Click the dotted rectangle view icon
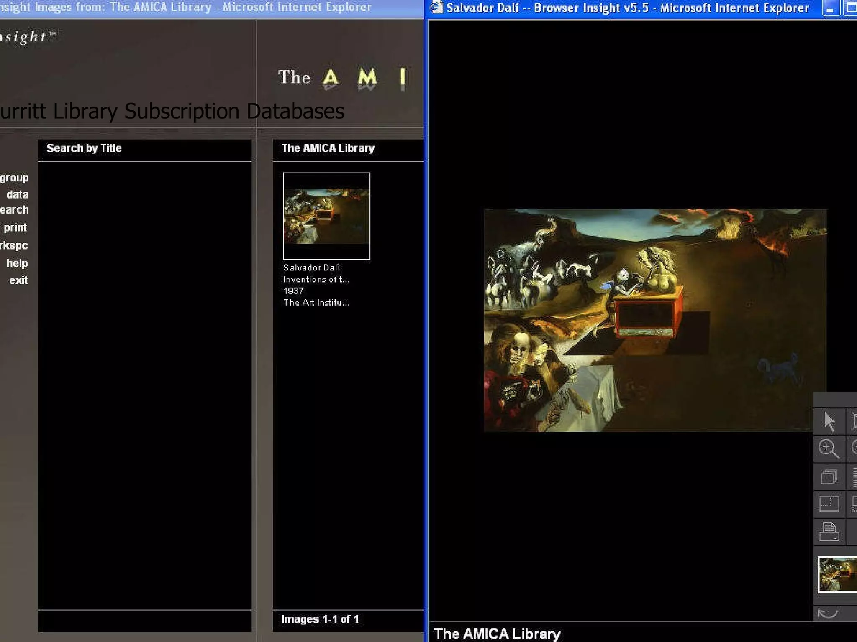 (x=829, y=504)
